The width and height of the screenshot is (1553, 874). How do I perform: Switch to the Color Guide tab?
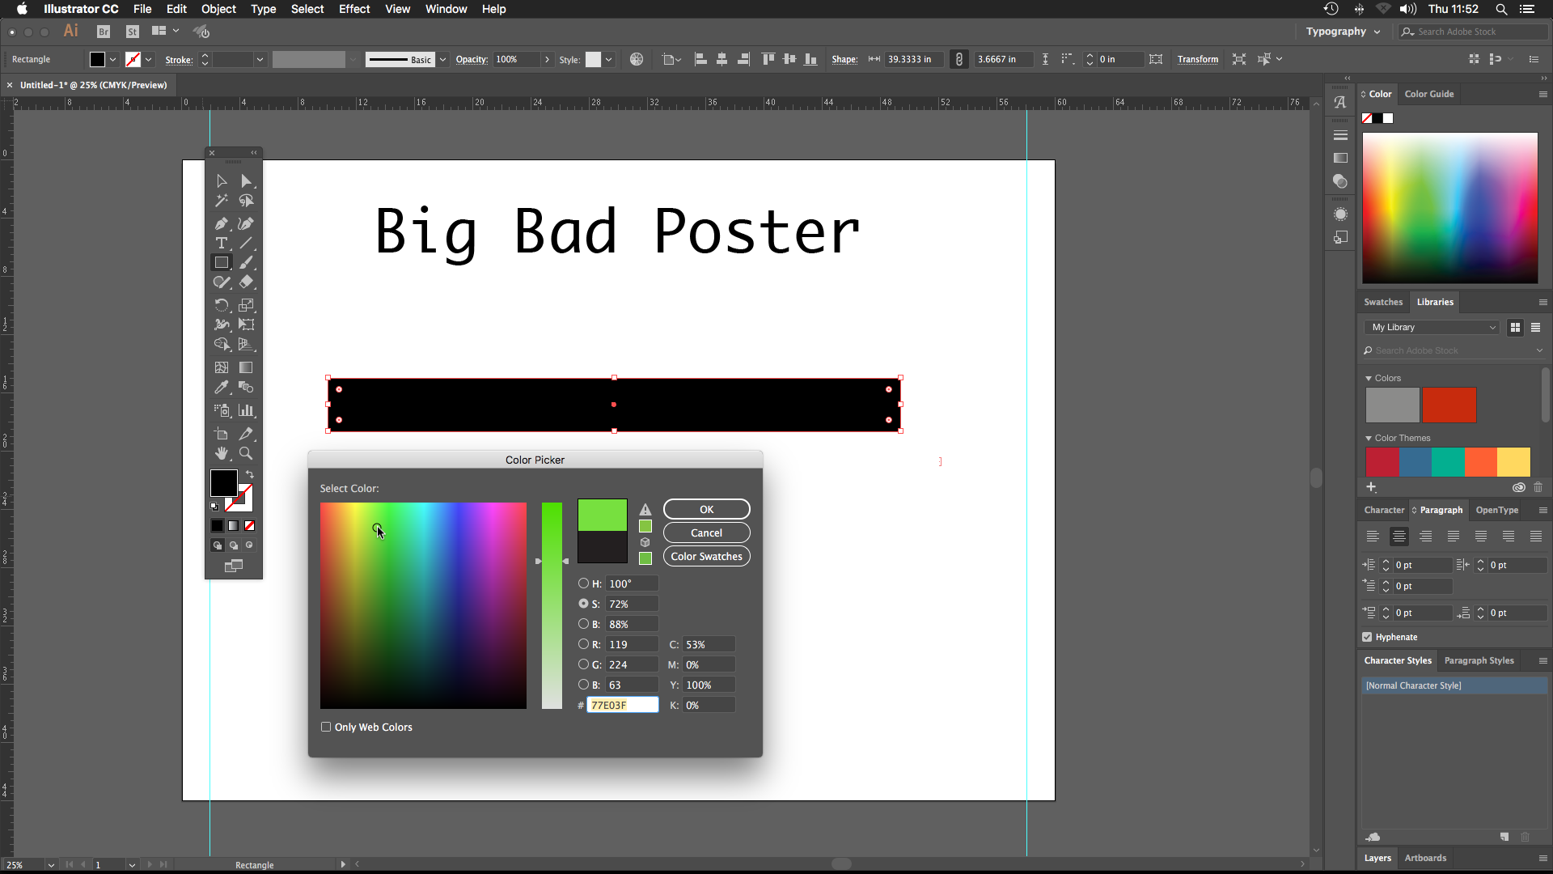(x=1429, y=94)
